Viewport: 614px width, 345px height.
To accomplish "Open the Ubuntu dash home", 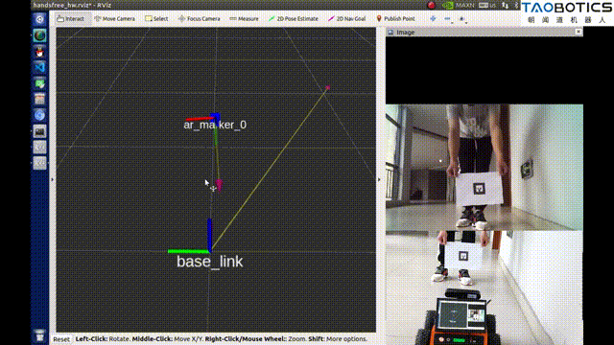I will click(39, 19).
